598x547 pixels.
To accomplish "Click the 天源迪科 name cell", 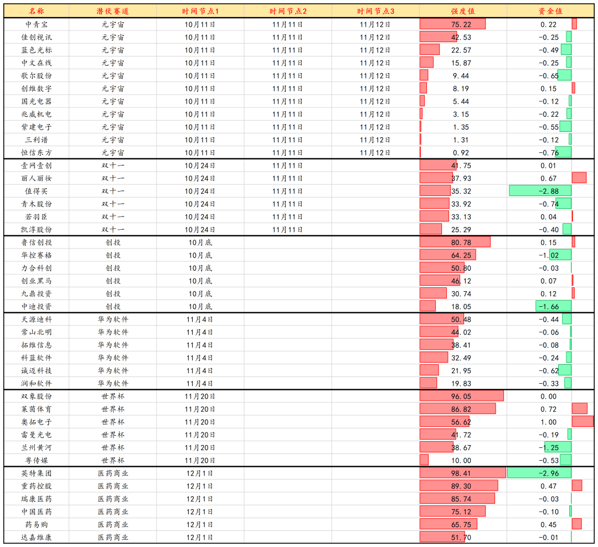I will (36, 319).
